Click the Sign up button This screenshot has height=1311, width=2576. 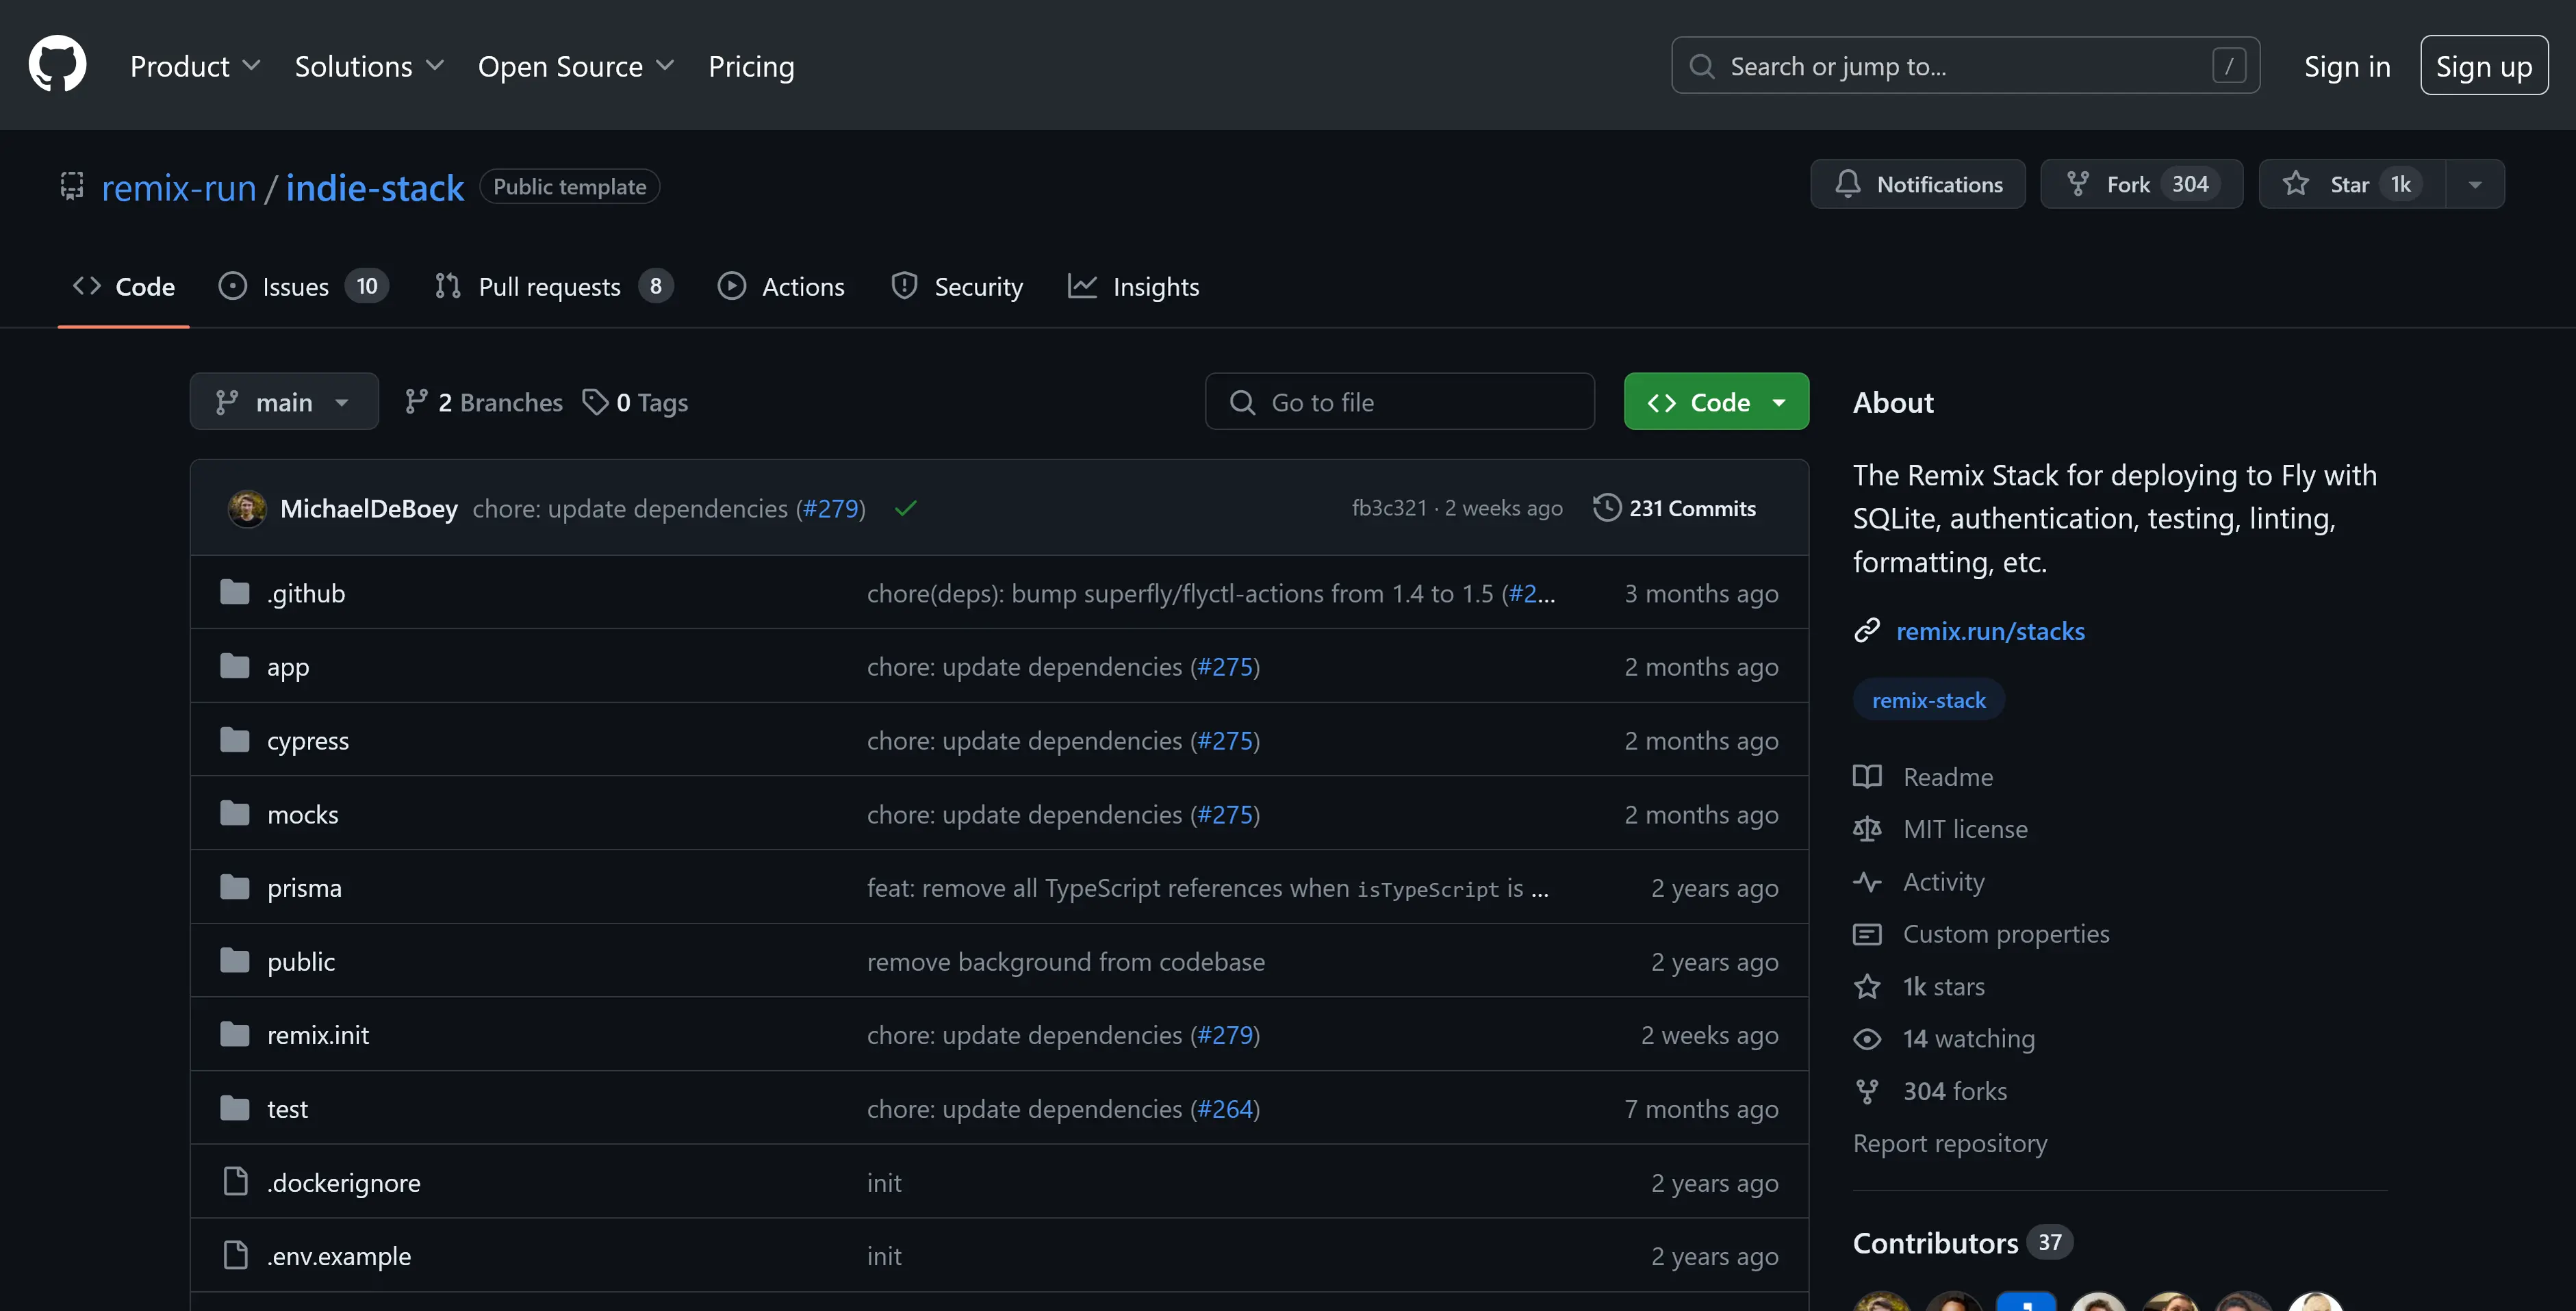tap(2484, 66)
